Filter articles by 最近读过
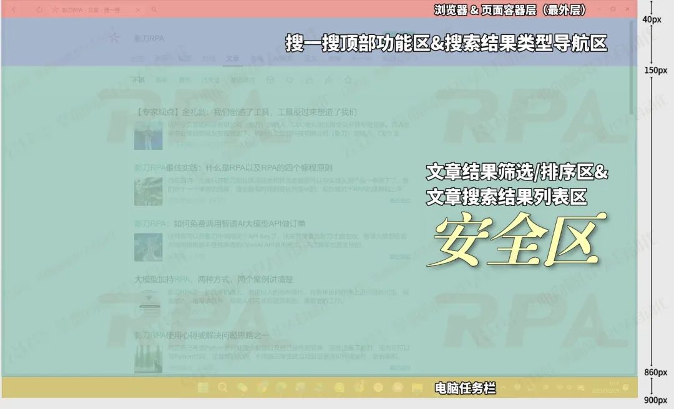The height and width of the screenshot is (409, 674). tap(243, 80)
